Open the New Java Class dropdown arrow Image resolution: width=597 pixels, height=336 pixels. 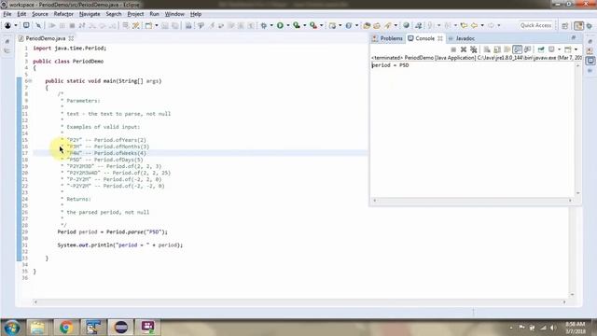coord(356,25)
